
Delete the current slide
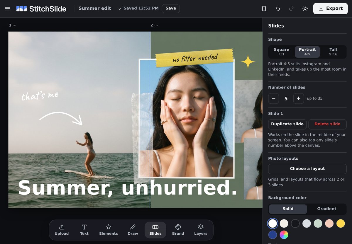click(327, 124)
